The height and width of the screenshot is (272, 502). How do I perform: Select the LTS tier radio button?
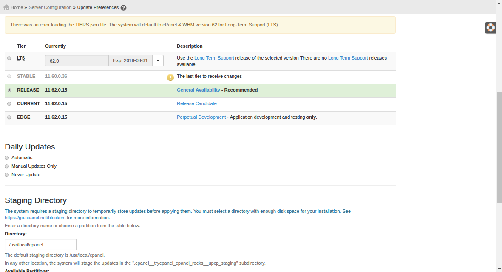coord(9,58)
